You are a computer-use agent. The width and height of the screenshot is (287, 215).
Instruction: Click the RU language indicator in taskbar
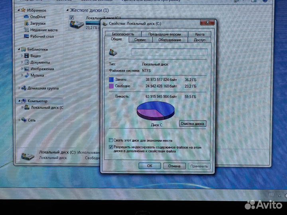click(271, 195)
